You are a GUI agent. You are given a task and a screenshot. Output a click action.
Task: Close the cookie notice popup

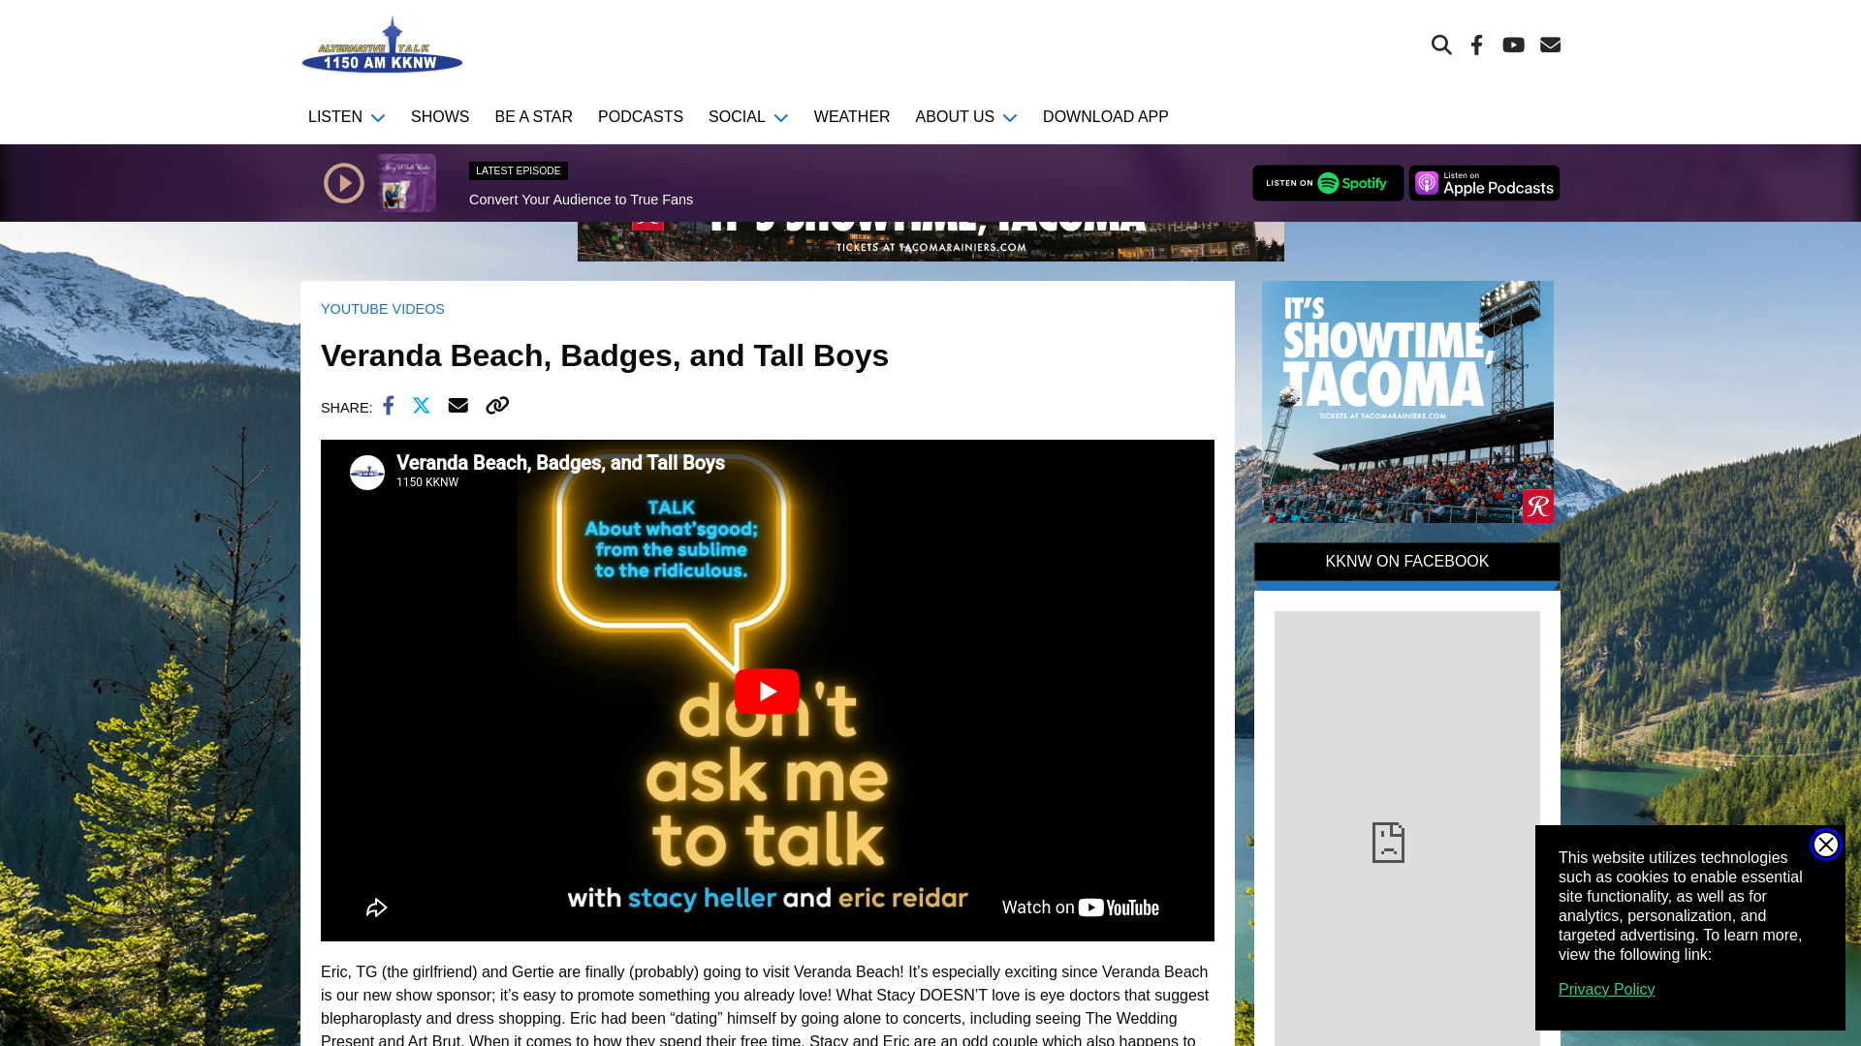[x=1825, y=845]
